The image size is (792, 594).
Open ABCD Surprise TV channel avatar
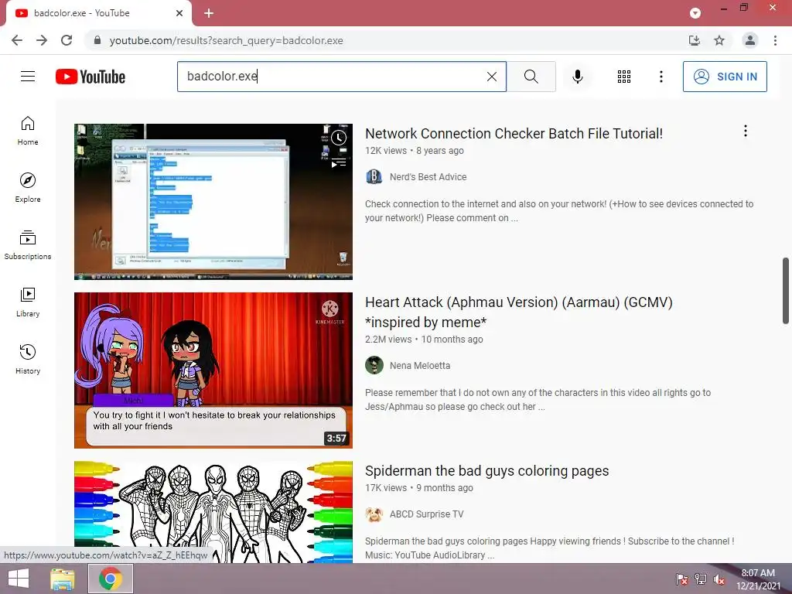point(374,514)
